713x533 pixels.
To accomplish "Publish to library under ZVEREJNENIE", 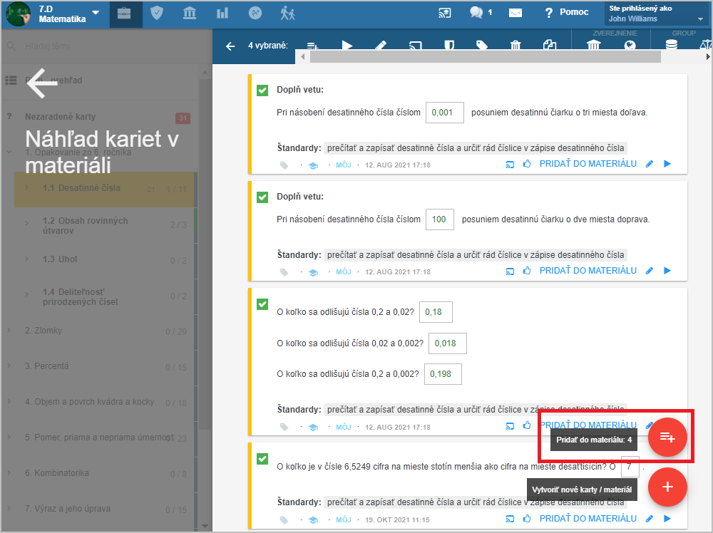I will 594,45.
